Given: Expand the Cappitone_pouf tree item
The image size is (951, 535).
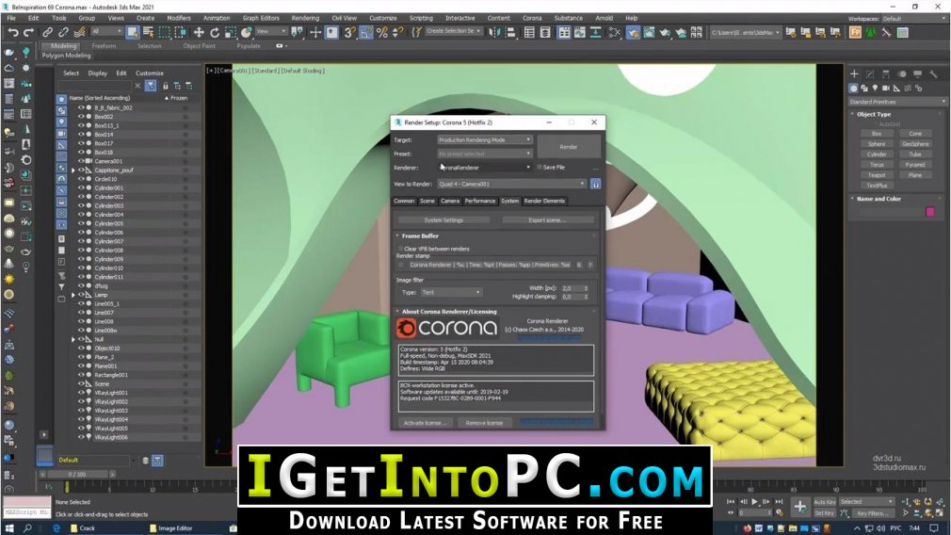Looking at the screenshot, I should pos(73,170).
